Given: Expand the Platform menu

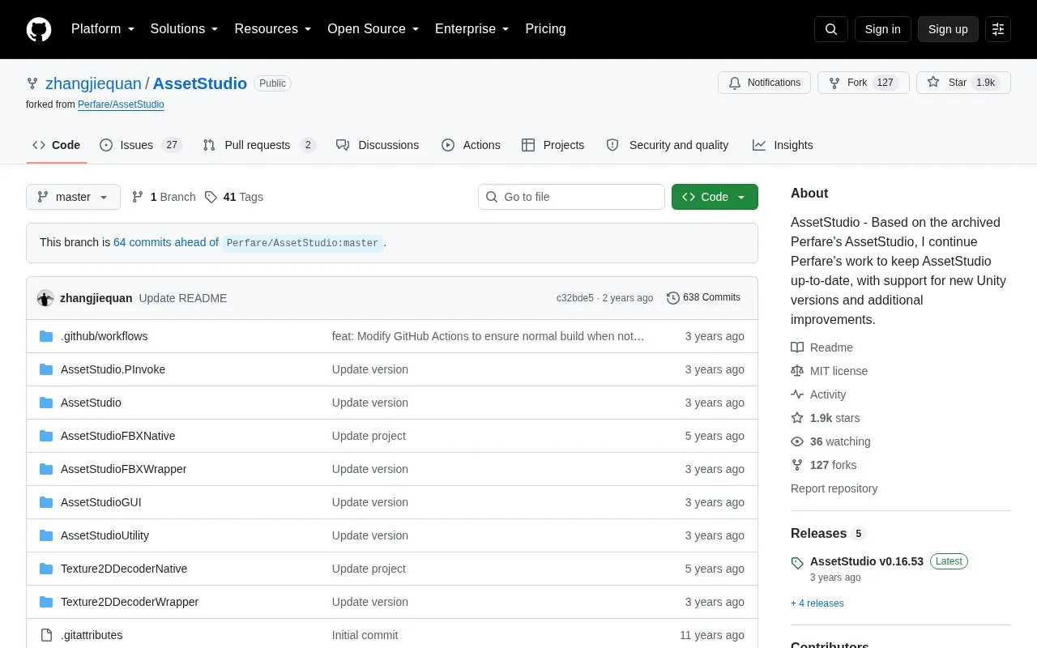Looking at the screenshot, I should 103,29.
